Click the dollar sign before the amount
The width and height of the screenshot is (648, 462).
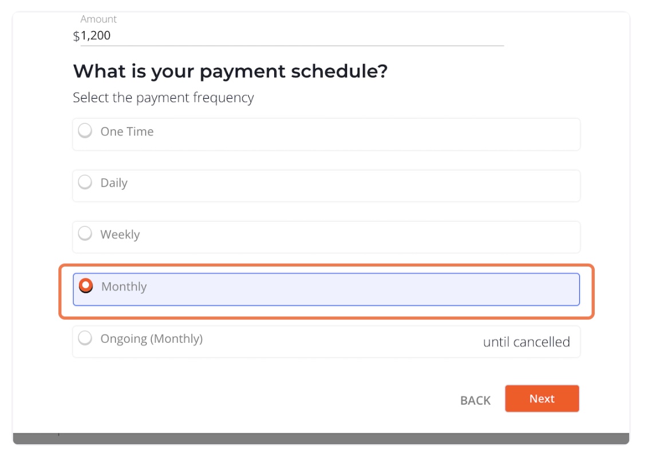tap(76, 36)
